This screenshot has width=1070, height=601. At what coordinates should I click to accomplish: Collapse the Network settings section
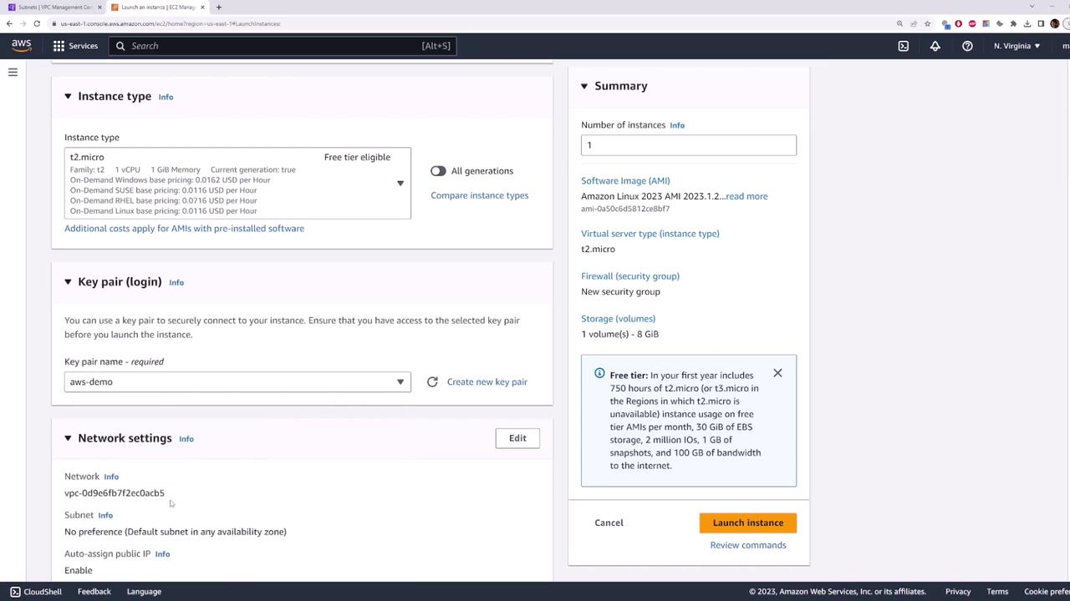(x=68, y=438)
